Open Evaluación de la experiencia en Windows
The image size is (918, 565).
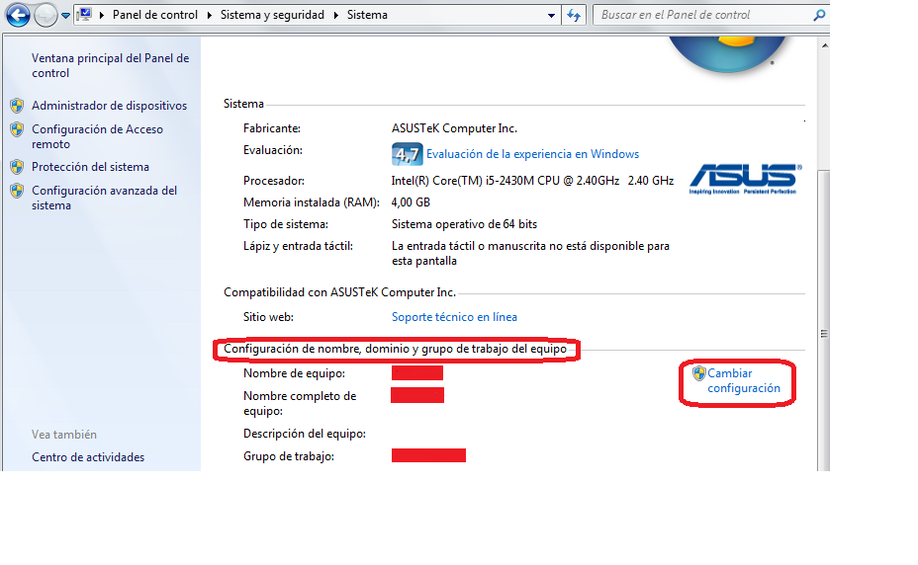[532, 154]
